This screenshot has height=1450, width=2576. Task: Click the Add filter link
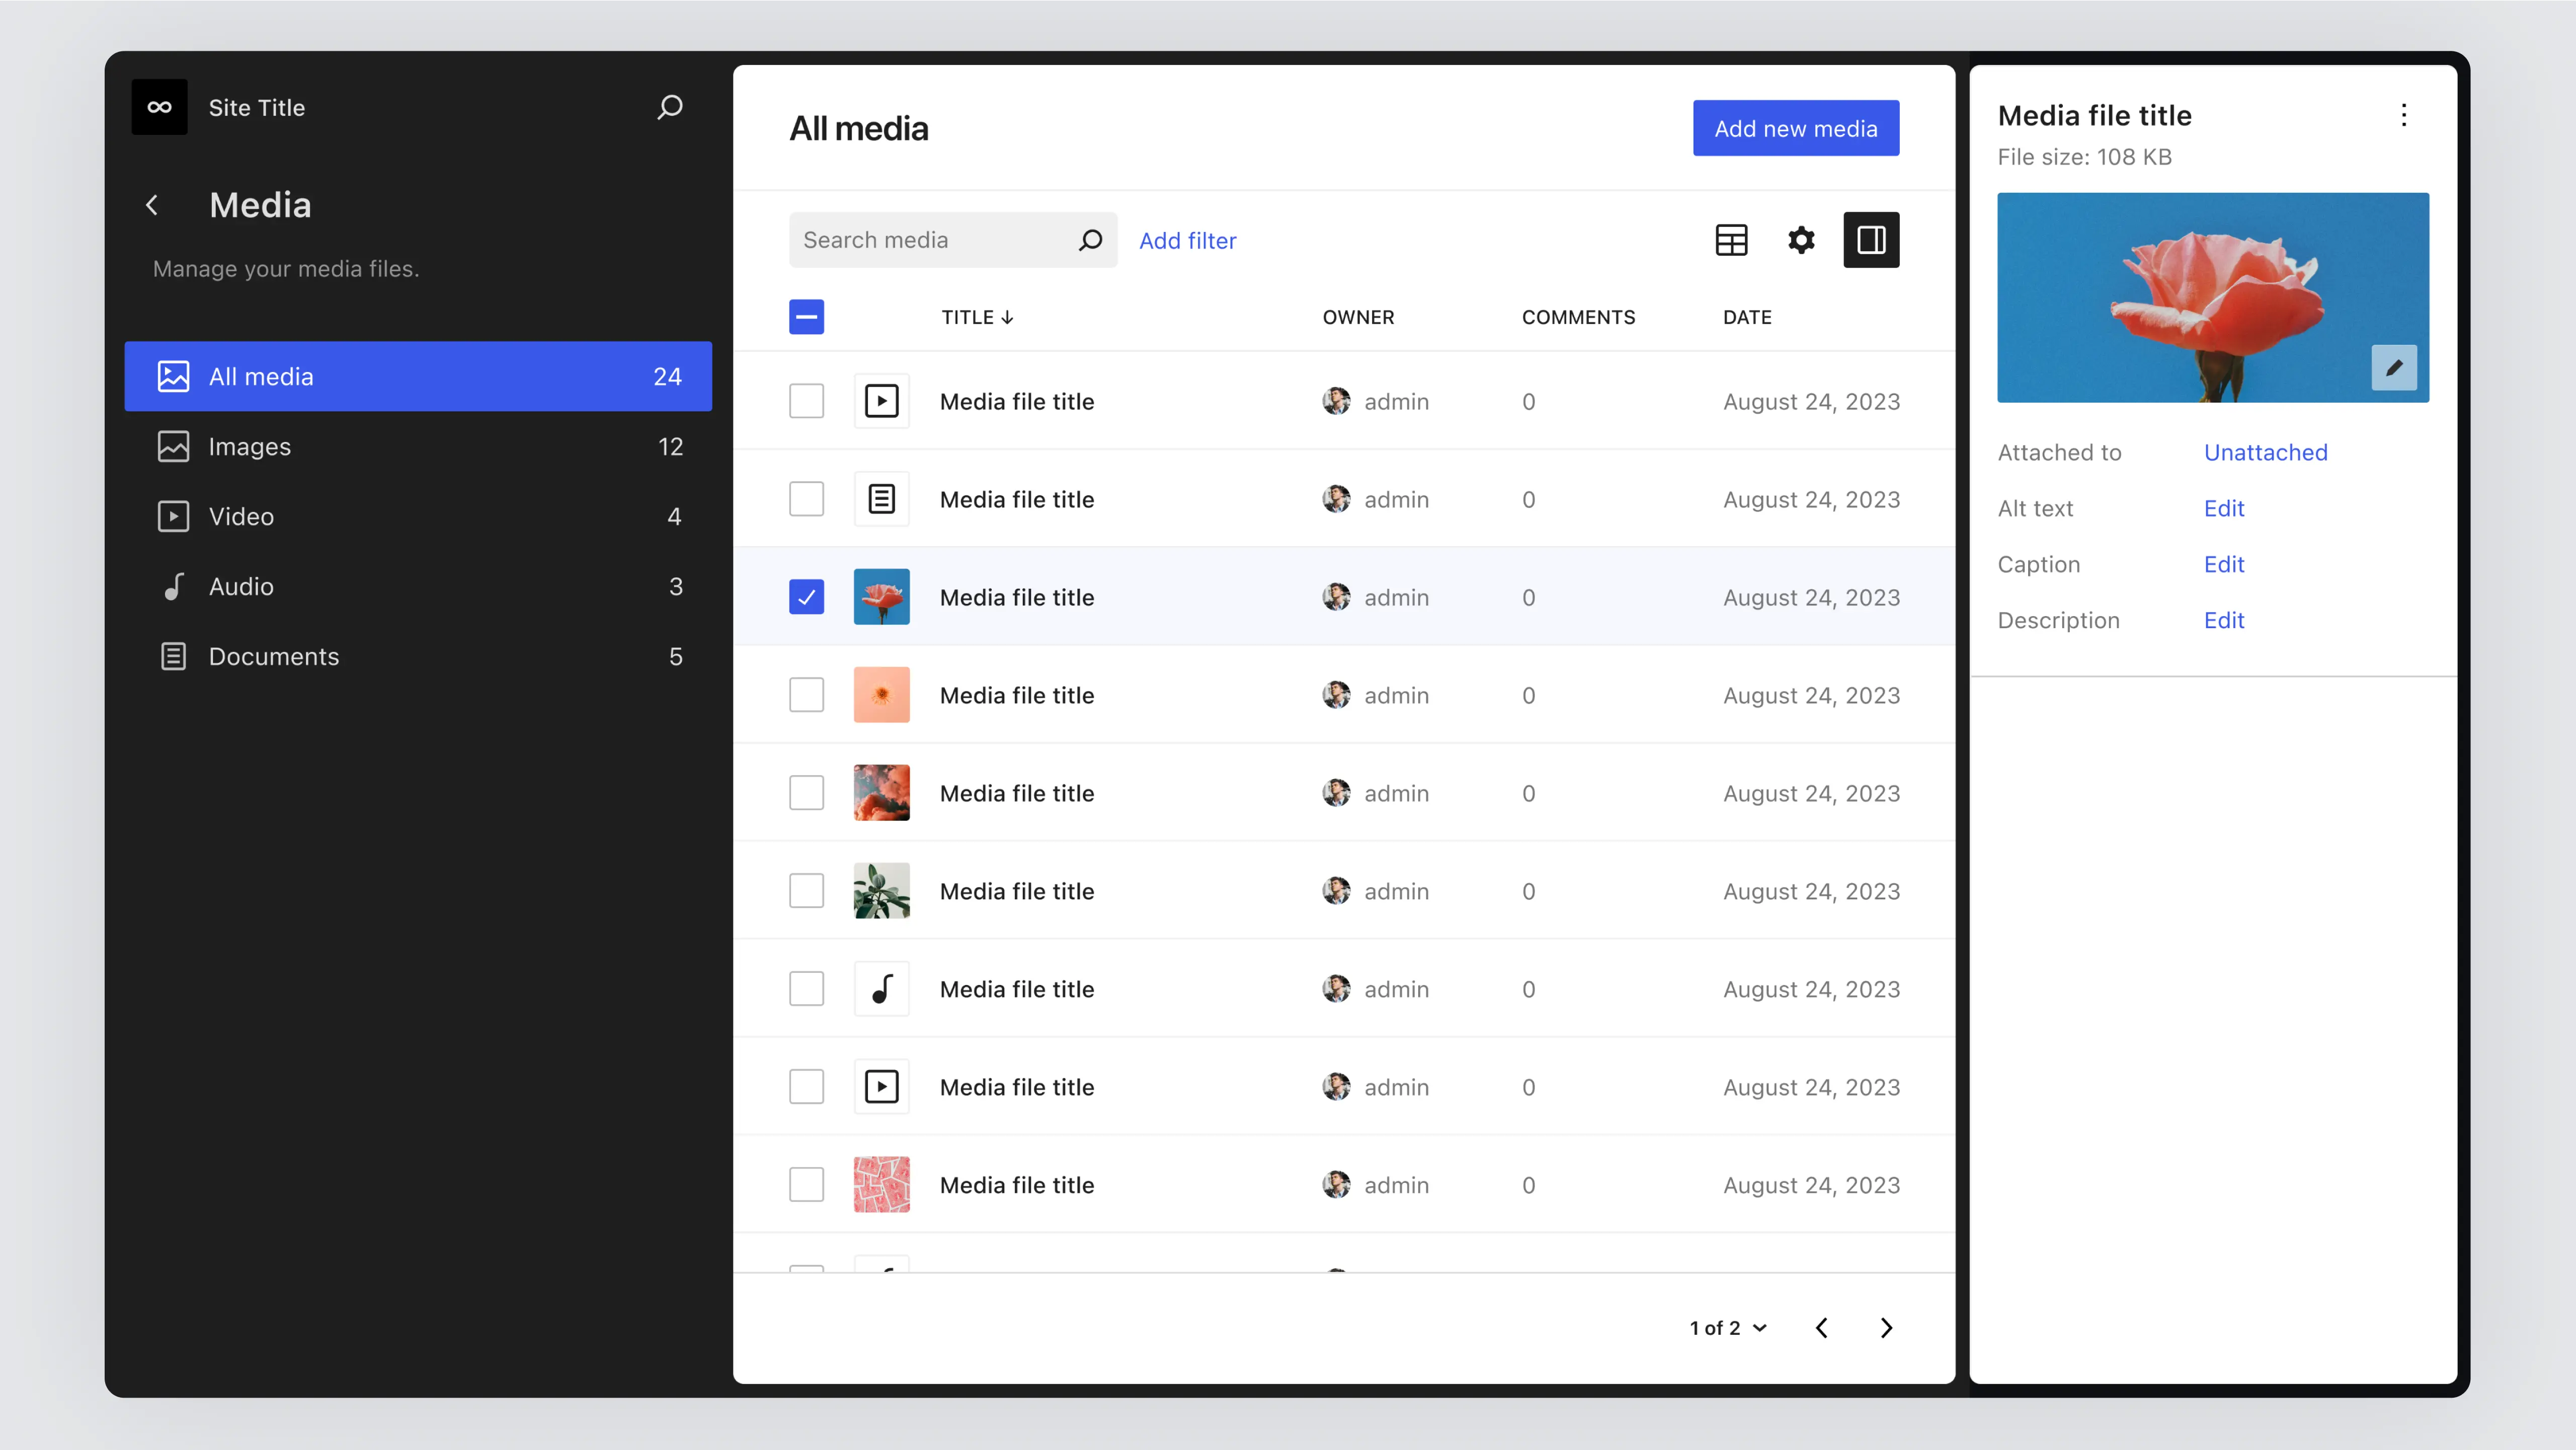tap(1187, 240)
